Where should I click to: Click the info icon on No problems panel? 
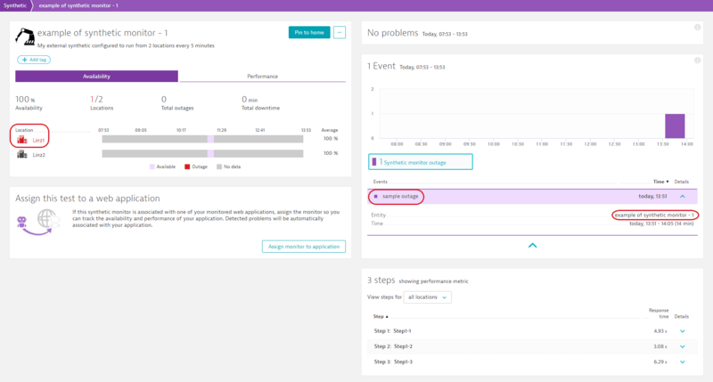[x=698, y=27]
